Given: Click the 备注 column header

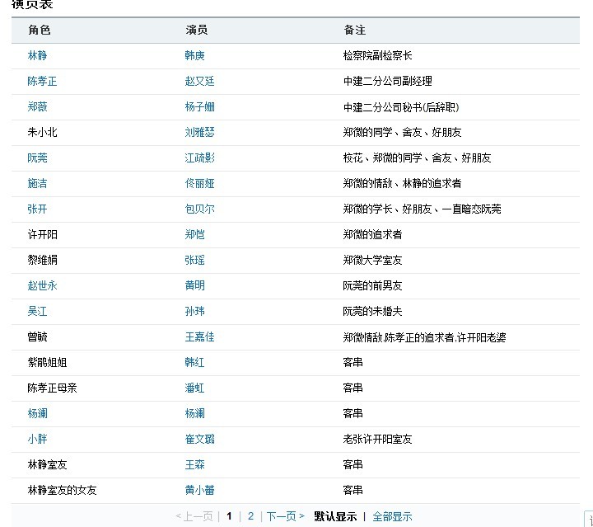Looking at the screenshot, I should pos(354,30).
